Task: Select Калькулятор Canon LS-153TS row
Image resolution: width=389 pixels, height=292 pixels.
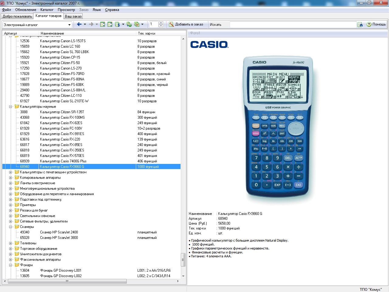Action: click(91, 41)
